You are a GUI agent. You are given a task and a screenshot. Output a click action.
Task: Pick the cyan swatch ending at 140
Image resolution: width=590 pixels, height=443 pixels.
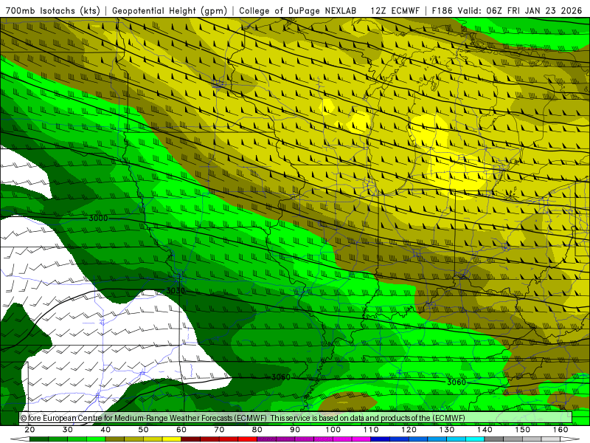(475, 439)
